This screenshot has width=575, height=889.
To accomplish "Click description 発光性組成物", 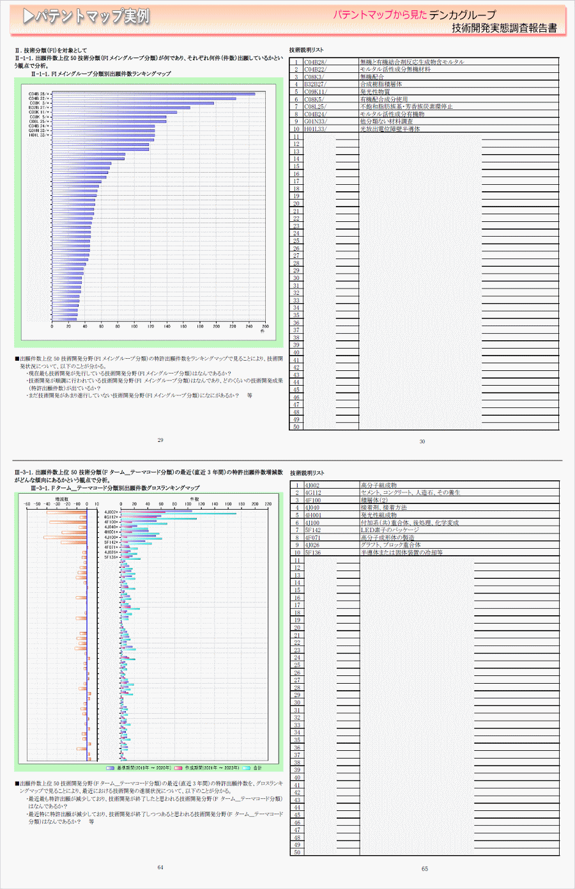I will point(379,515).
